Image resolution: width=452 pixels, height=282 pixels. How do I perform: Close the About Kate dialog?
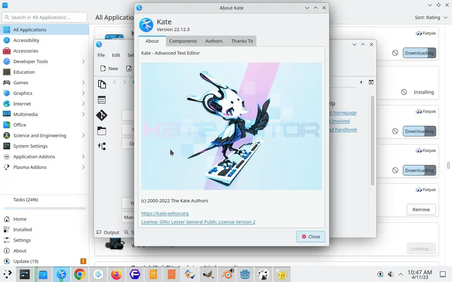point(311,237)
